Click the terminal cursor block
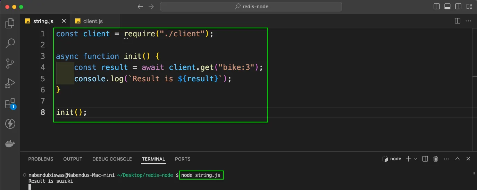 click(x=30, y=187)
